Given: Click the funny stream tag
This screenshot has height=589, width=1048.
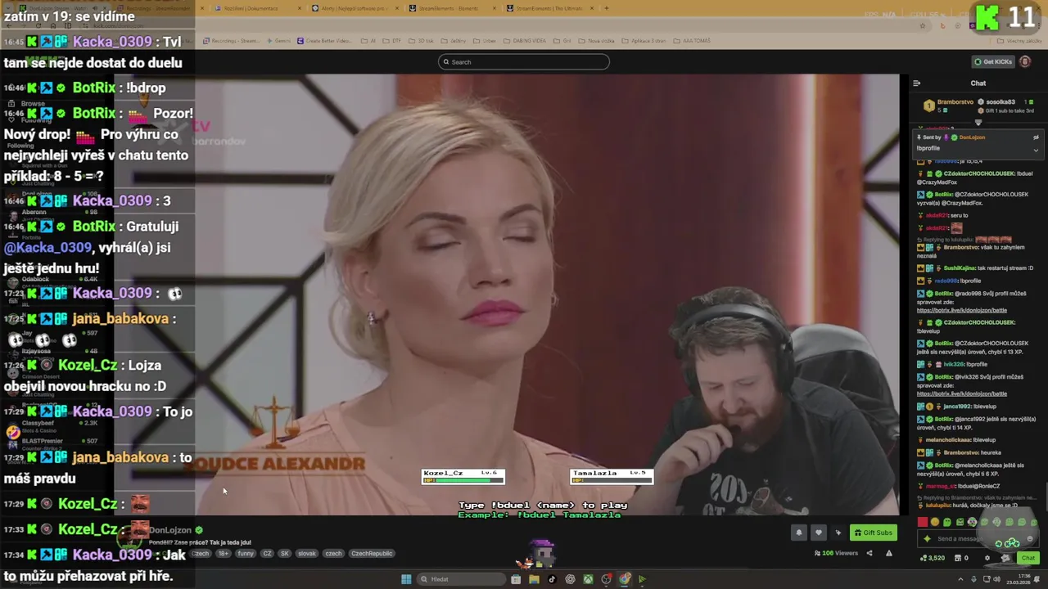Looking at the screenshot, I should point(246,554).
